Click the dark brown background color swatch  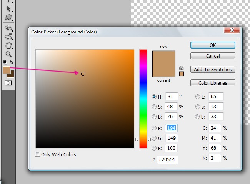(x=12, y=75)
